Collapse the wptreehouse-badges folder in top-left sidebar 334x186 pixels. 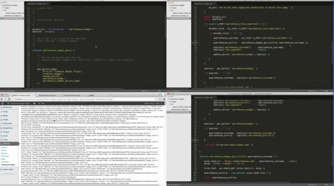tap(2, 5)
